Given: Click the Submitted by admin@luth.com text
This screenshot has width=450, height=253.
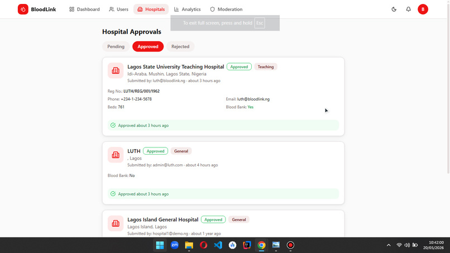Looking at the screenshot, I should pyautogui.click(x=173, y=165).
